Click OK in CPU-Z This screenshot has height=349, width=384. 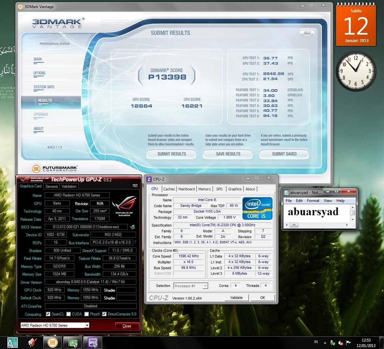pos(263,298)
